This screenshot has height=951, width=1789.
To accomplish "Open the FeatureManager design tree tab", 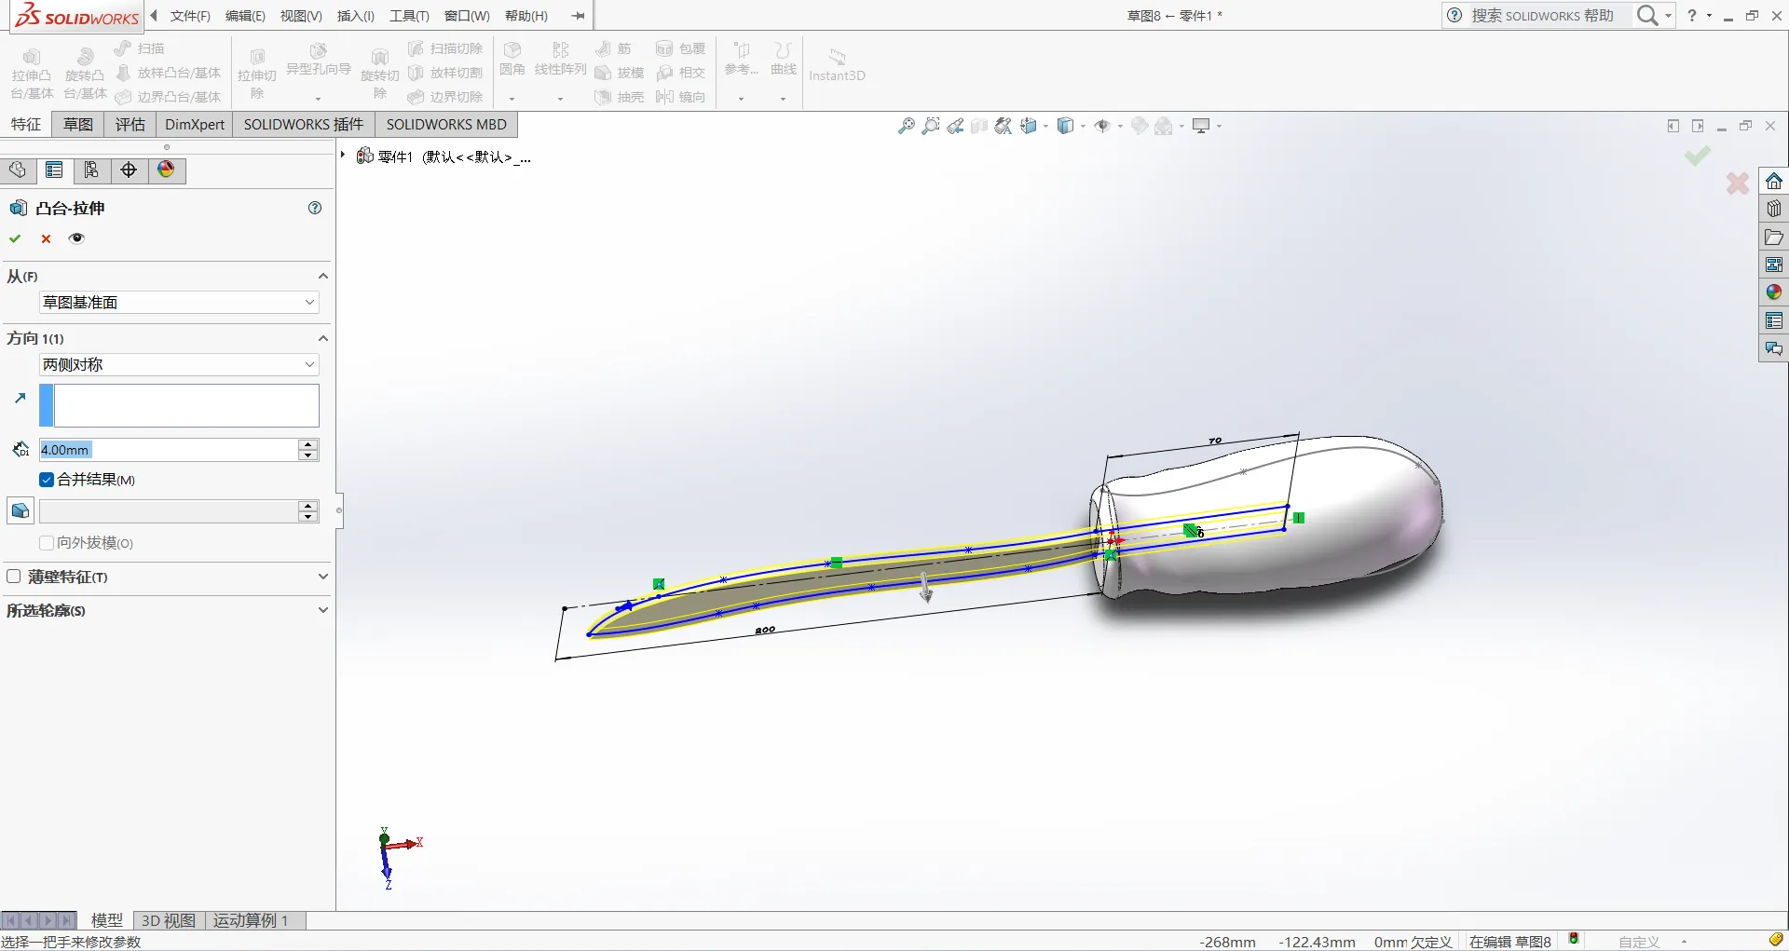I will 18,170.
